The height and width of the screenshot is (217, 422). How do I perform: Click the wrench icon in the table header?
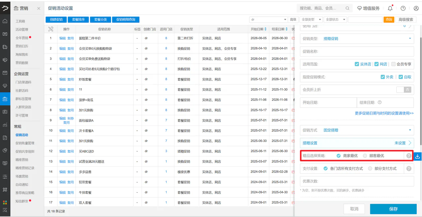coord(51,29)
